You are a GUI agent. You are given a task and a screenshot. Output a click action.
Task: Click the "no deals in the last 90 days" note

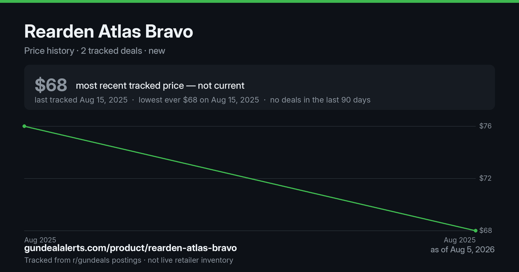320,100
